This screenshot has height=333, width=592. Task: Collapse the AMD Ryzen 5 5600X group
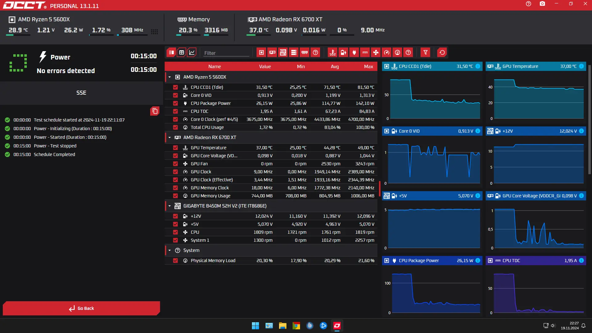point(170,77)
